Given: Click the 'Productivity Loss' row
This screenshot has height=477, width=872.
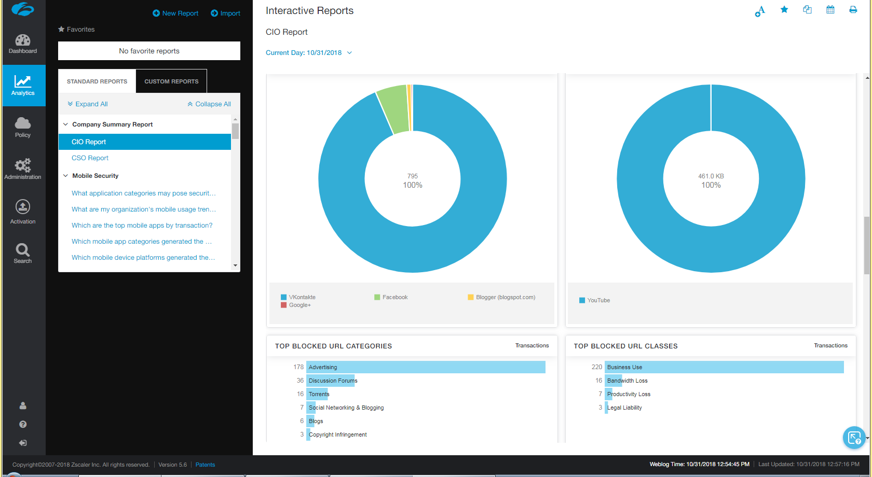Looking at the screenshot, I should coord(629,394).
